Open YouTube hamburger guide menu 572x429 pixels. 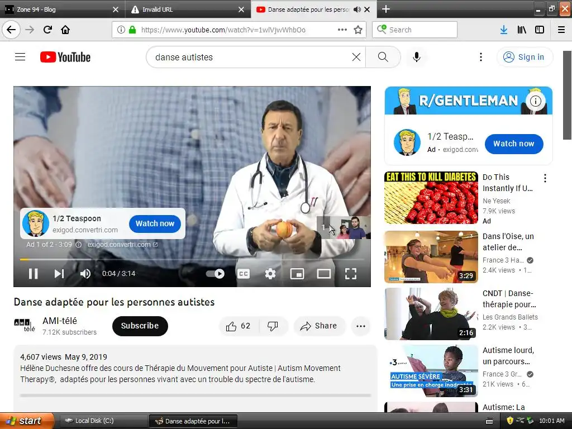click(x=20, y=57)
